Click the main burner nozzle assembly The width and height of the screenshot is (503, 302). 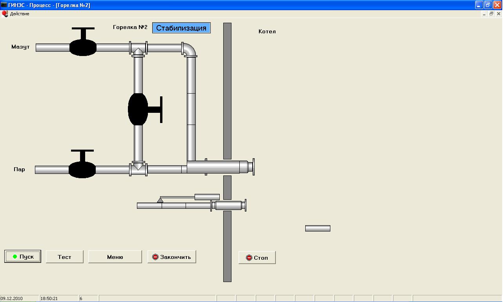click(220, 167)
